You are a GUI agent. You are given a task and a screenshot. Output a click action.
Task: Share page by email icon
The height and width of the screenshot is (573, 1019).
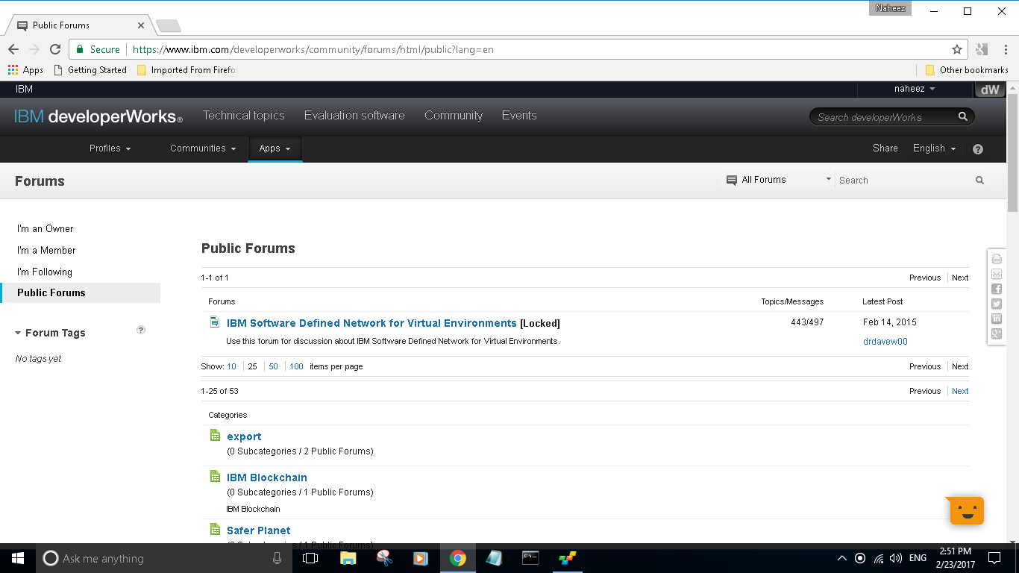click(x=997, y=274)
